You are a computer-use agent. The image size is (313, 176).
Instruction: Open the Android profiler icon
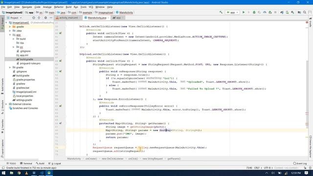(265, 12)
